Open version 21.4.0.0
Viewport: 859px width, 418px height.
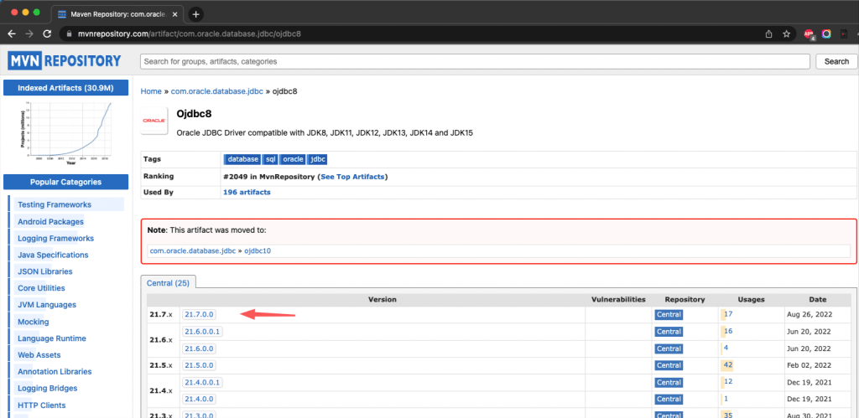(199, 399)
